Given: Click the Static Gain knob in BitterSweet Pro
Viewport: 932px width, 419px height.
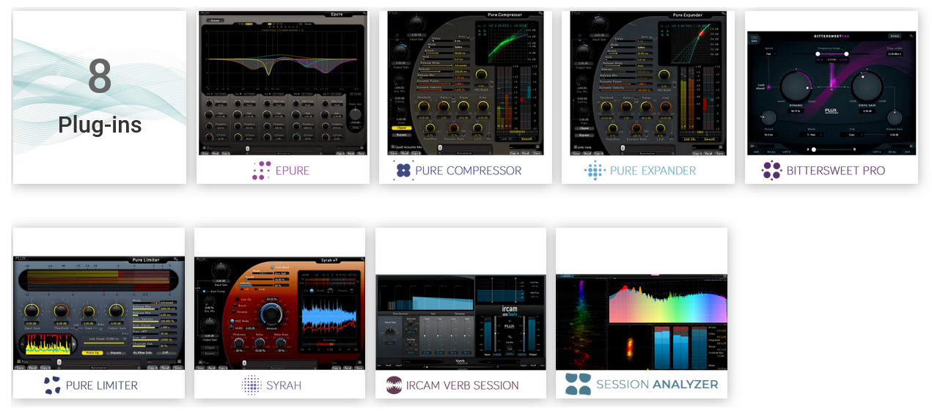Looking at the screenshot, I should [867, 86].
